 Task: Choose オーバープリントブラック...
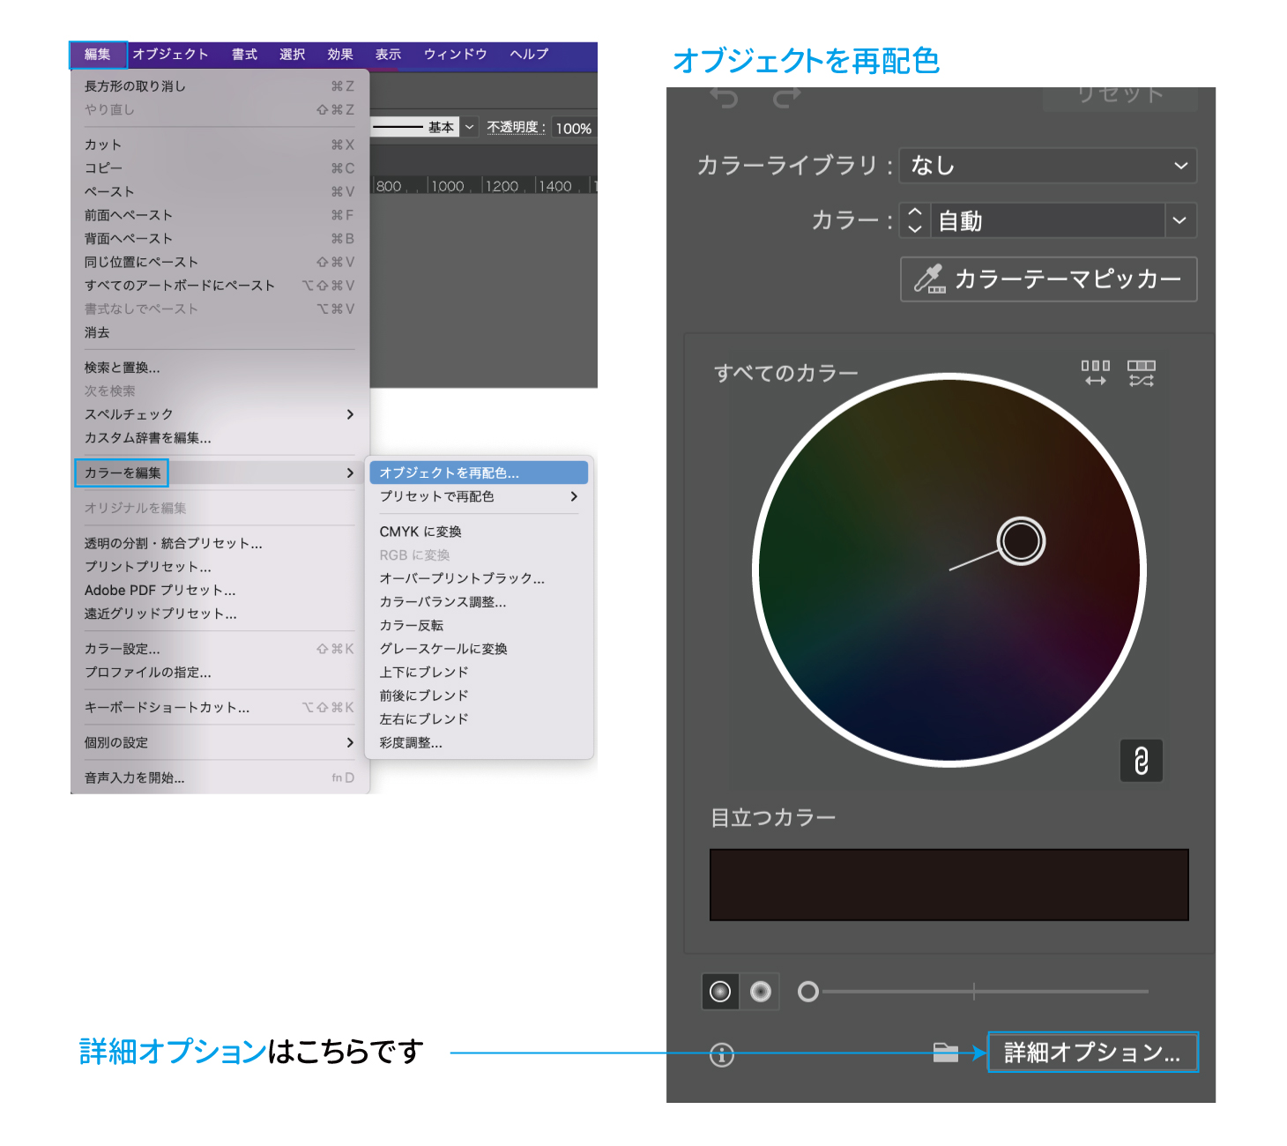pyautogui.click(x=479, y=578)
